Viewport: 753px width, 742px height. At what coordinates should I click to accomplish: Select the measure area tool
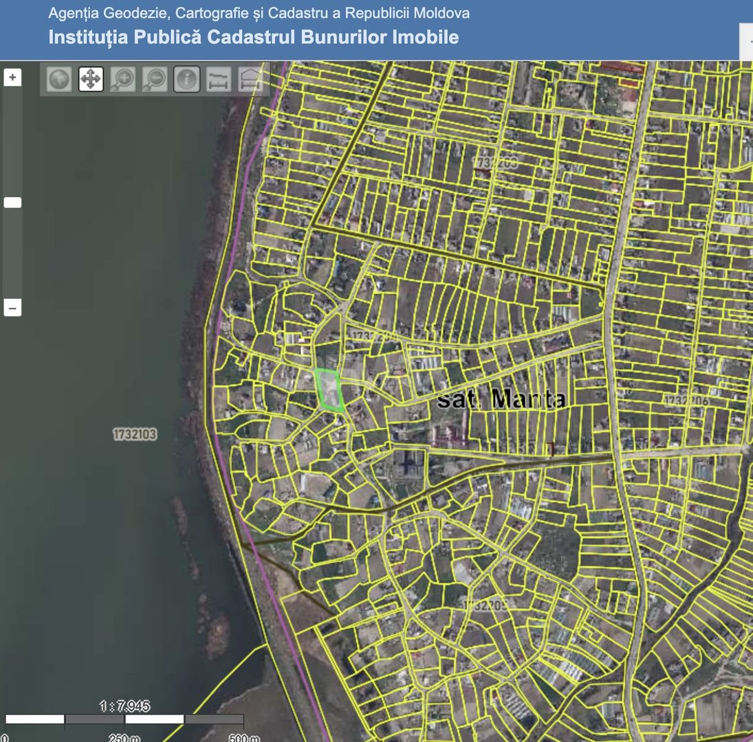[x=251, y=79]
